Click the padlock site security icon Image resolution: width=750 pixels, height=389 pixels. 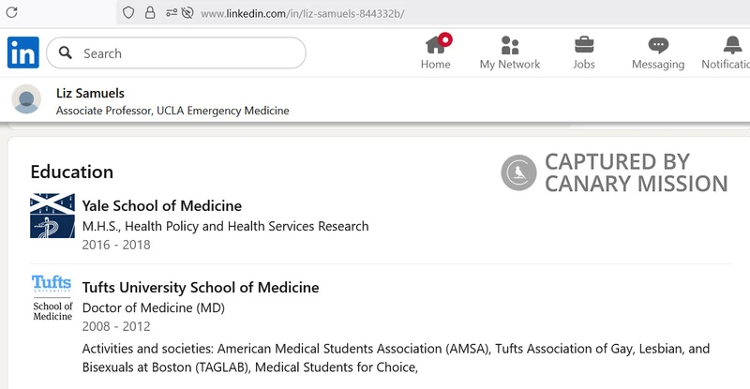point(150,13)
